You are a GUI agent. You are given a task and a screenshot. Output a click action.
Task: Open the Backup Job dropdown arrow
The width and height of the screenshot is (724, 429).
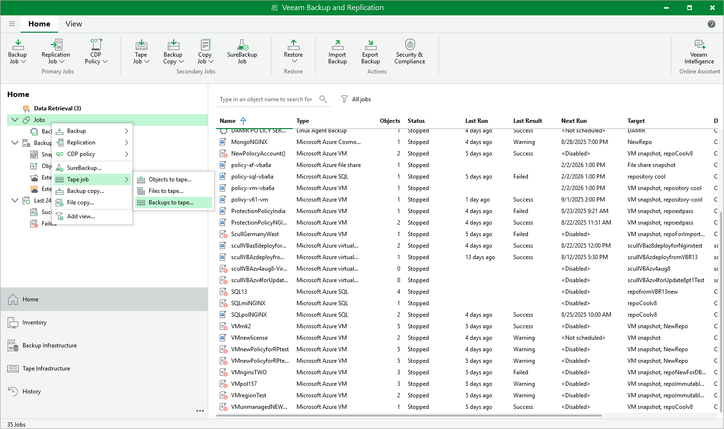pos(24,61)
